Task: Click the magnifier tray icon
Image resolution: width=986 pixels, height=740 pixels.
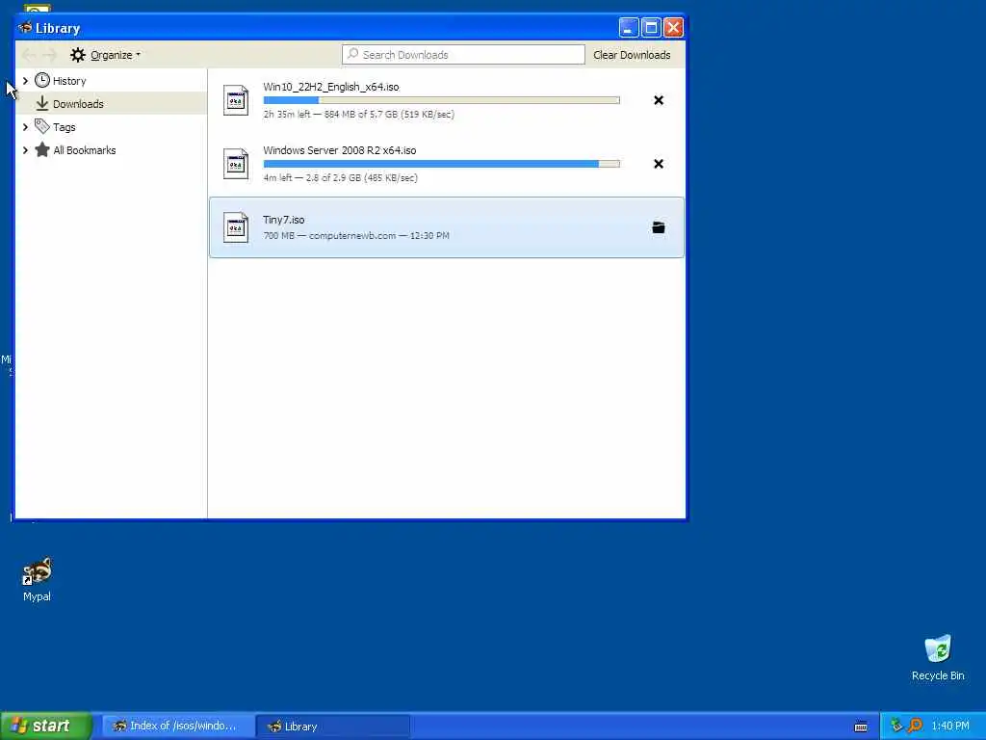Action: [x=915, y=726]
